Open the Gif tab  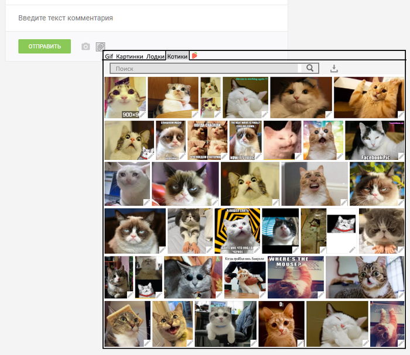[109, 57]
